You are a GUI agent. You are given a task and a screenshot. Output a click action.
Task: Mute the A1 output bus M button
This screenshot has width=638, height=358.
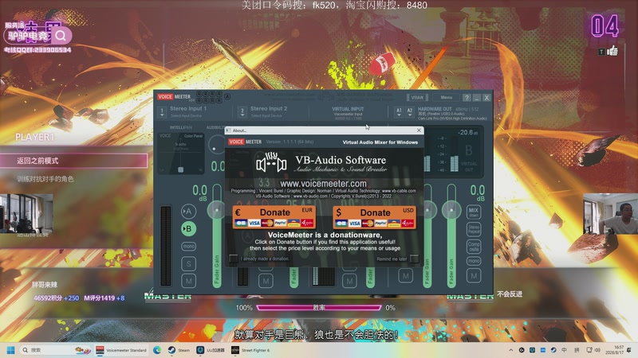[x=406, y=276]
